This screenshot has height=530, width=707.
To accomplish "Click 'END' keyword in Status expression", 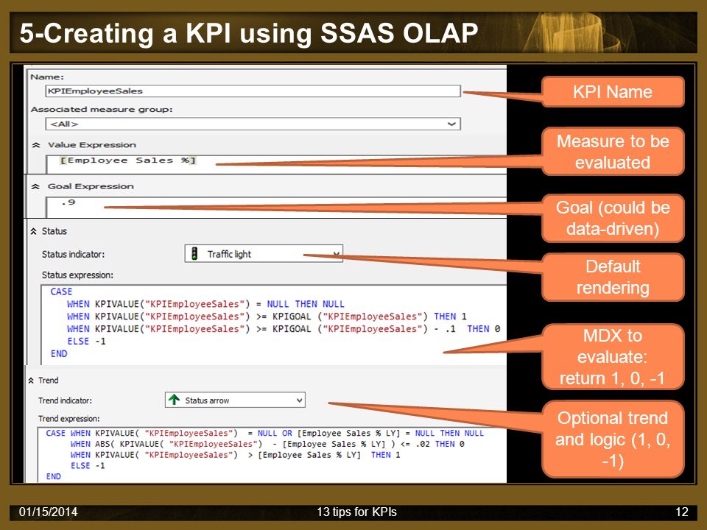I will tap(59, 354).
